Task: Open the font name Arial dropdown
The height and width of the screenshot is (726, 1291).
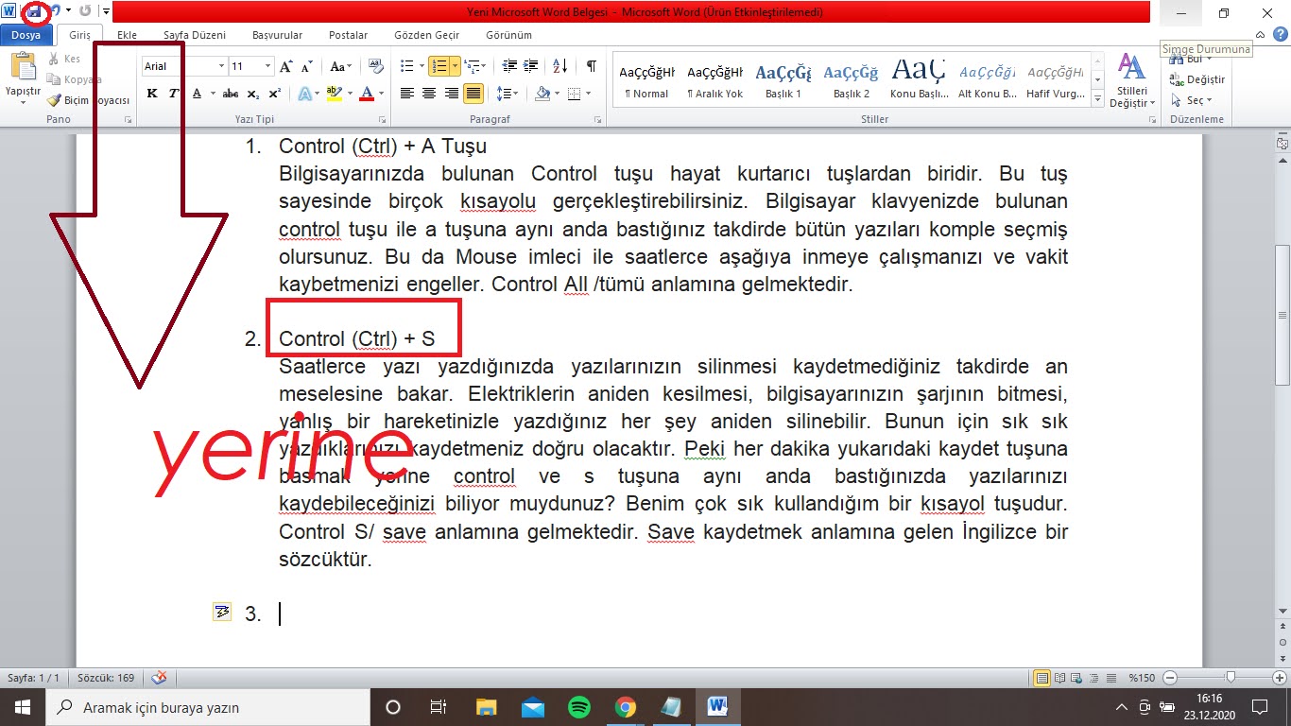Action: point(222,66)
